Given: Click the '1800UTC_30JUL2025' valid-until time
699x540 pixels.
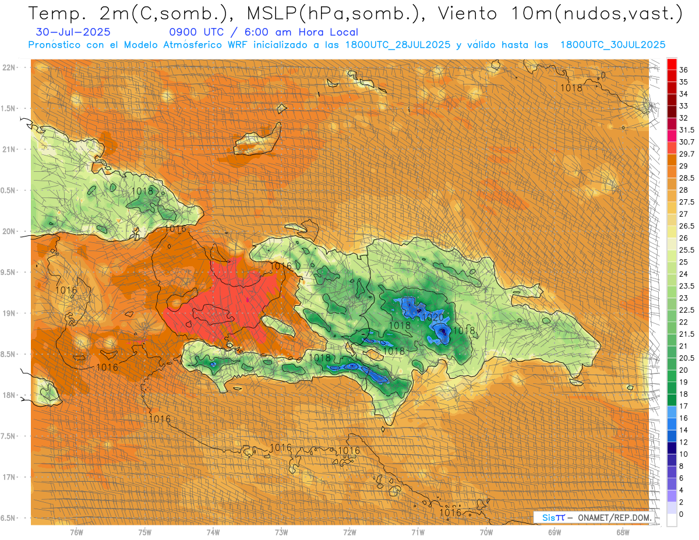Looking at the screenshot, I should (x=613, y=45).
